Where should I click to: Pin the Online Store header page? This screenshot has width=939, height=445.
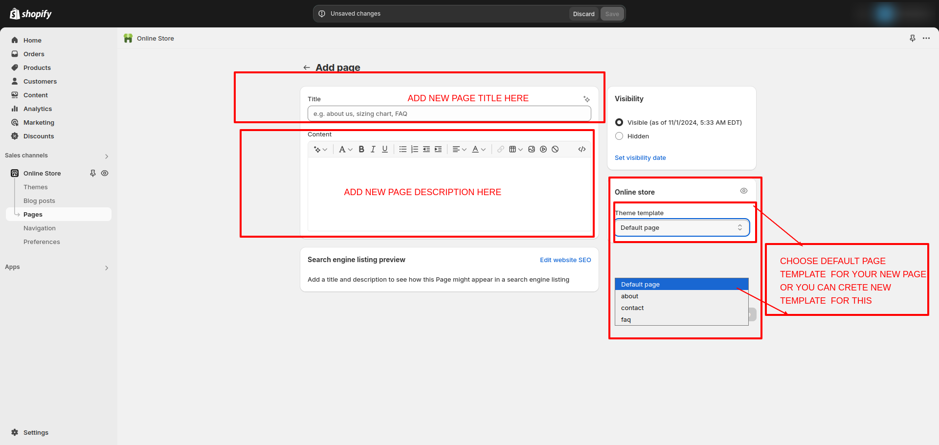[x=913, y=38]
